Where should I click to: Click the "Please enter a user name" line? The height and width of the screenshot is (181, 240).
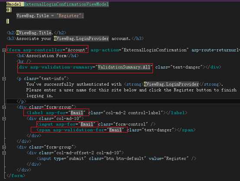pyautogui.click(x=131, y=90)
